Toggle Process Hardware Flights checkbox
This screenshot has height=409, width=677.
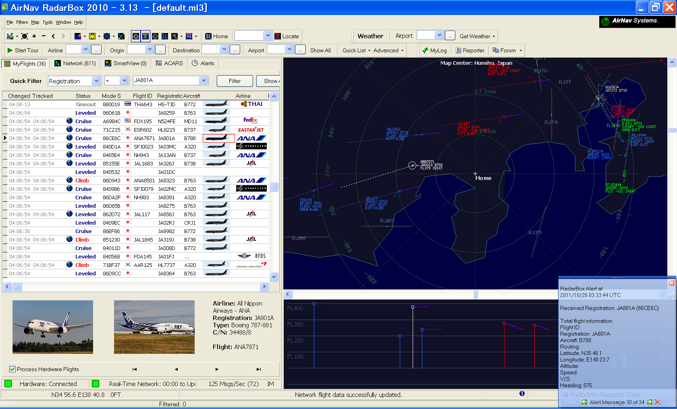12,369
